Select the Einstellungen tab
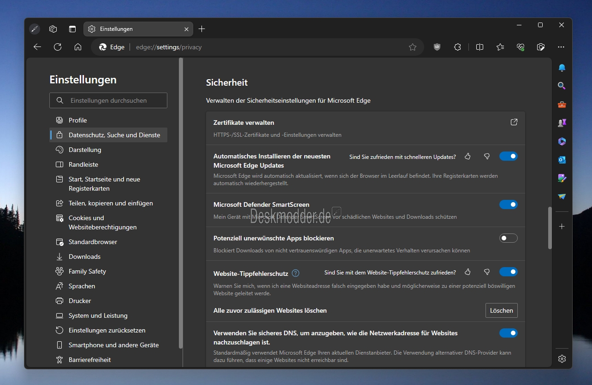The image size is (592, 385). [138, 29]
